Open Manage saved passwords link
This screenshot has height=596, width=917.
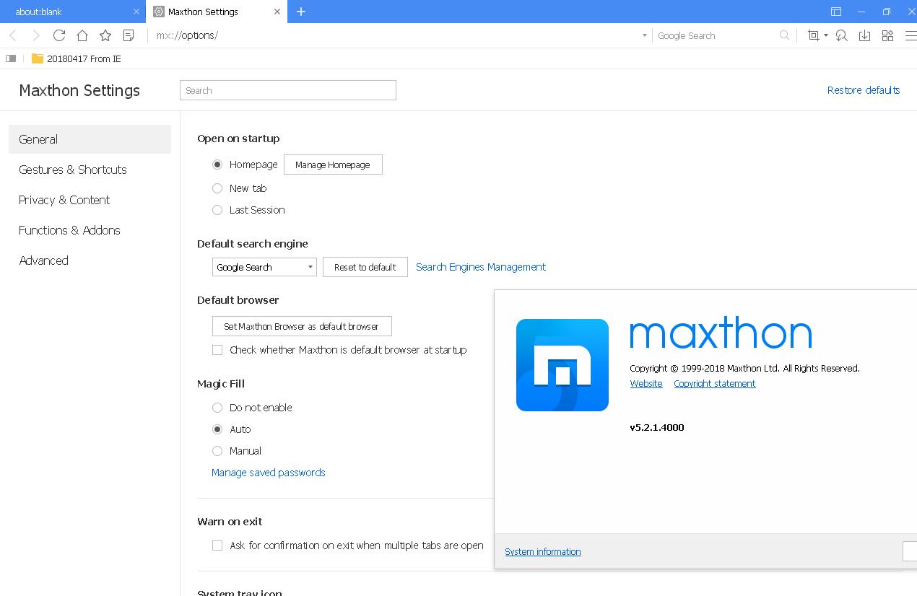point(269,473)
